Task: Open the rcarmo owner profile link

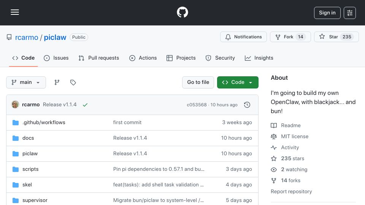Action: pyautogui.click(x=27, y=37)
